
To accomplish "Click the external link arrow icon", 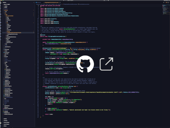I will [106, 64].
